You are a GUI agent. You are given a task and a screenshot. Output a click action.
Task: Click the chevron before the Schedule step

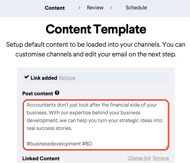point(111,8)
